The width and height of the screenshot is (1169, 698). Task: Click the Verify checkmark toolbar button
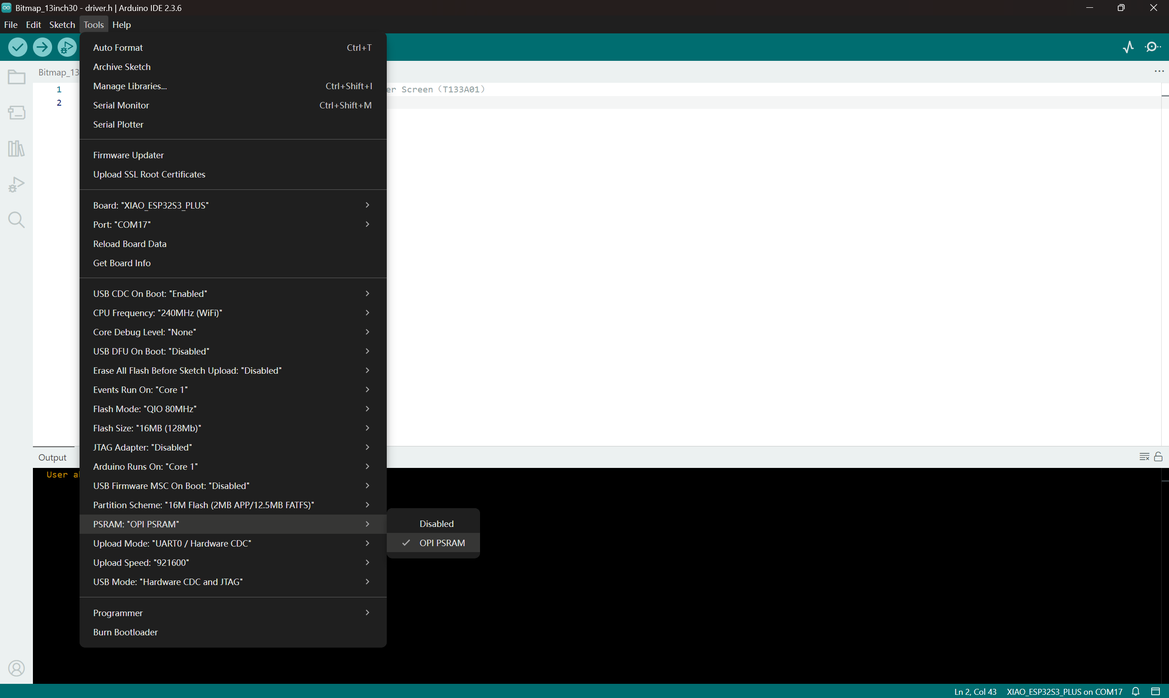(x=18, y=47)
